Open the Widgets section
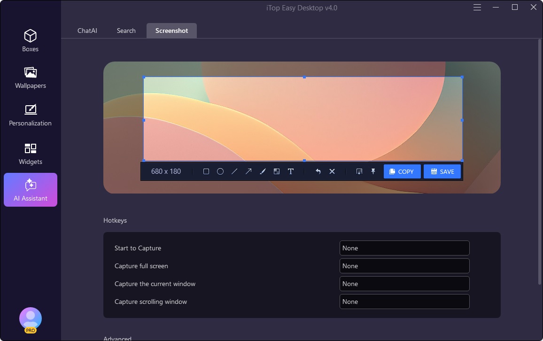The height and width of the screenshot is (341, 543). pyautogui.click(x=30, y=154)
